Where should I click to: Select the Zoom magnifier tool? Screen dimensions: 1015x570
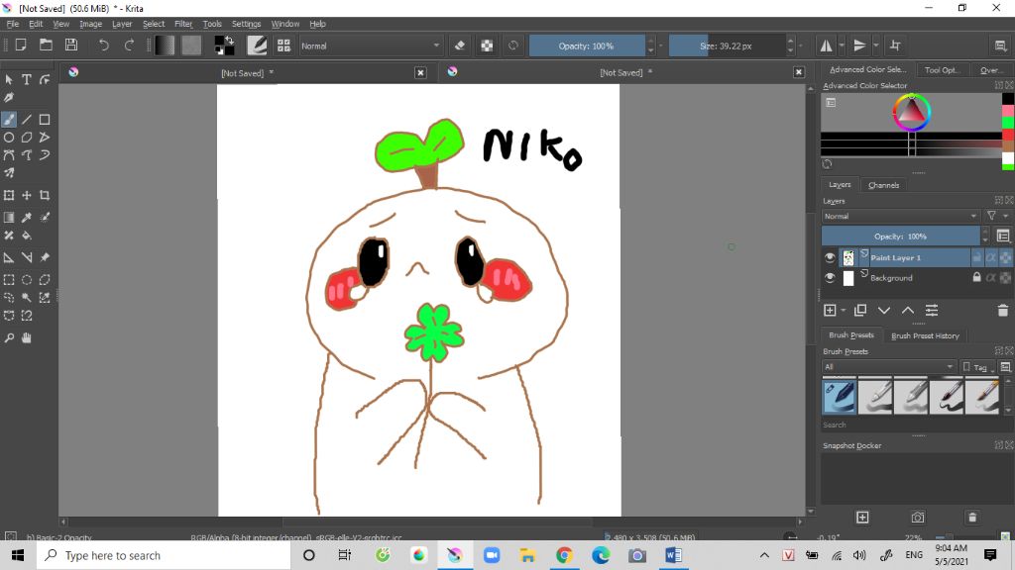click(x=9, y=338)
